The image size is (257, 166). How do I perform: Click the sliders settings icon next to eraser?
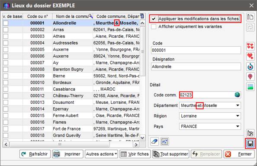pyautogui.click(x=164, y=141)
